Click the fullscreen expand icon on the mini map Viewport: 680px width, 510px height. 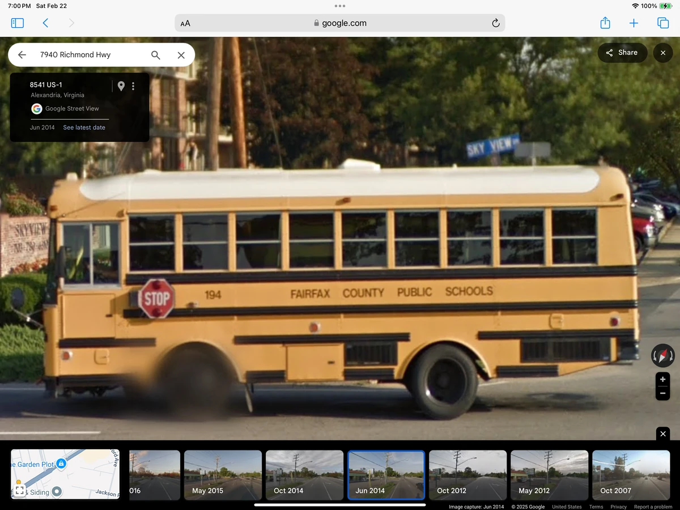20,491
